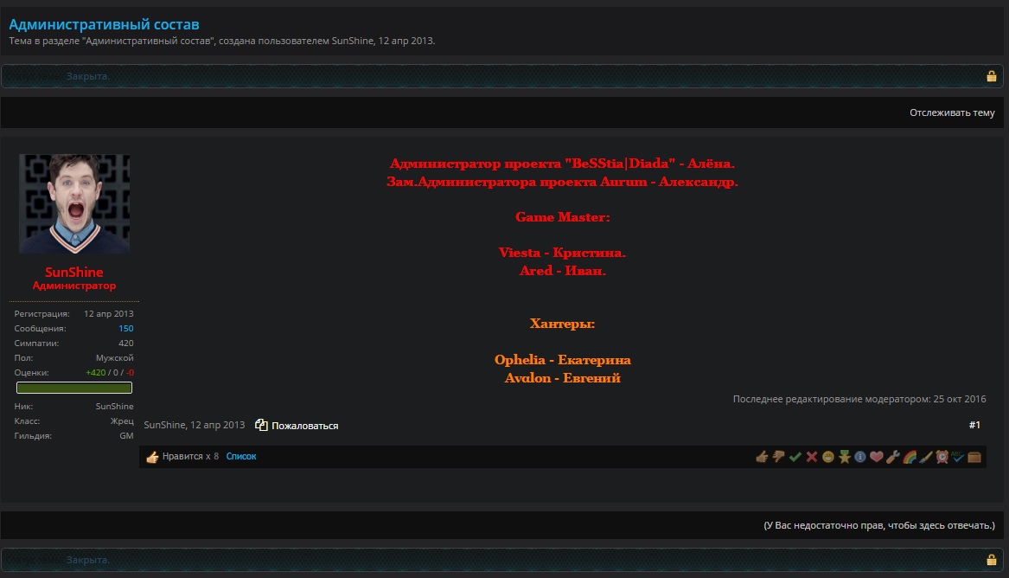Viewport: 1009px width, 578px height.
Task: Open the post permalink #1
Action: click(974, 425)
